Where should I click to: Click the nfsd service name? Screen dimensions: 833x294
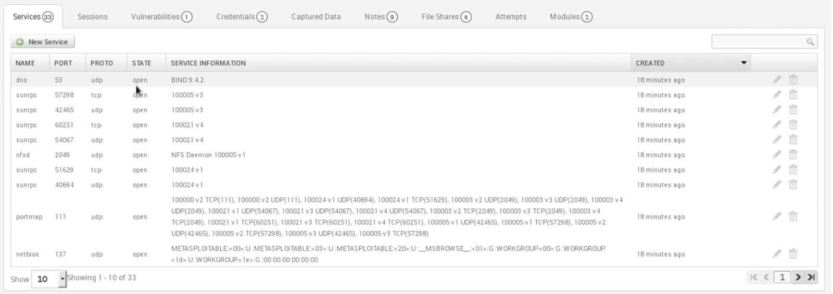pos(24,155)
